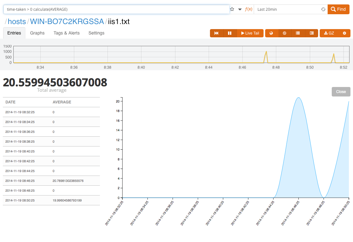Image resolution: width=353 pixels, height=242 pixels.
Task: Jump to start with rewind button
Action: (x=216, y=33)
